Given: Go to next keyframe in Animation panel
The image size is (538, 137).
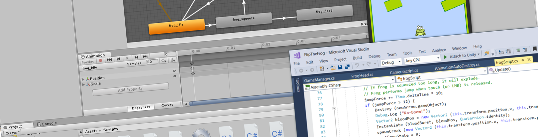Looking at the screenshot, I should pos(136,57).
